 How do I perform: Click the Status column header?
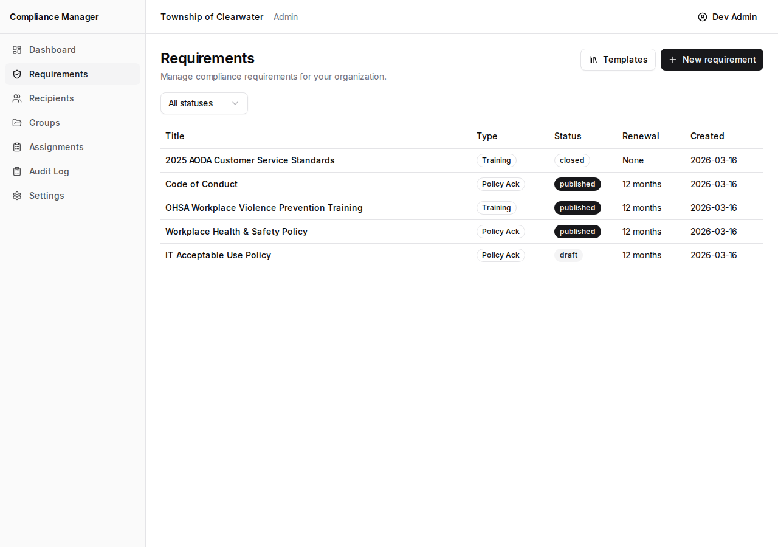coord(568,136)
